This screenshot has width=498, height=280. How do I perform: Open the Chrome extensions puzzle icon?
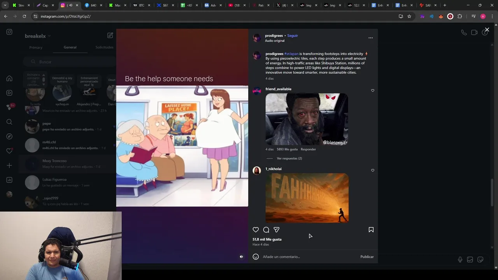460,16
